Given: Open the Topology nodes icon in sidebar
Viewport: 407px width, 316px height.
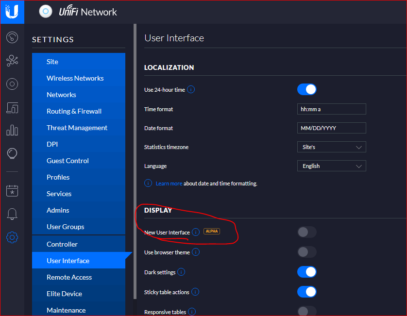Looking at the screenshot, I should (x=12, y=61).
